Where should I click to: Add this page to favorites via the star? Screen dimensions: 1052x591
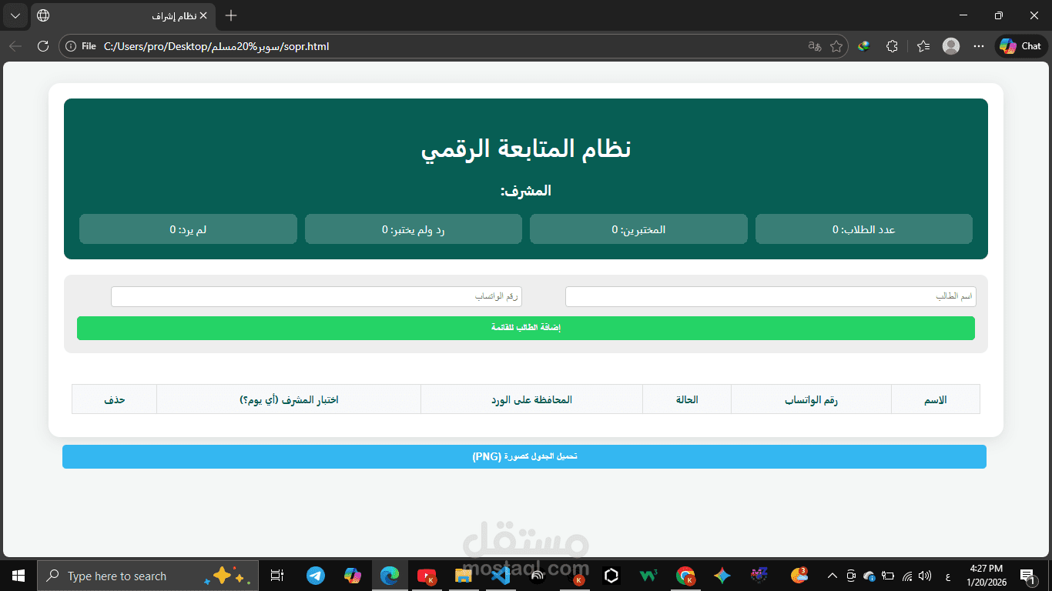click(x=836, y=46)
